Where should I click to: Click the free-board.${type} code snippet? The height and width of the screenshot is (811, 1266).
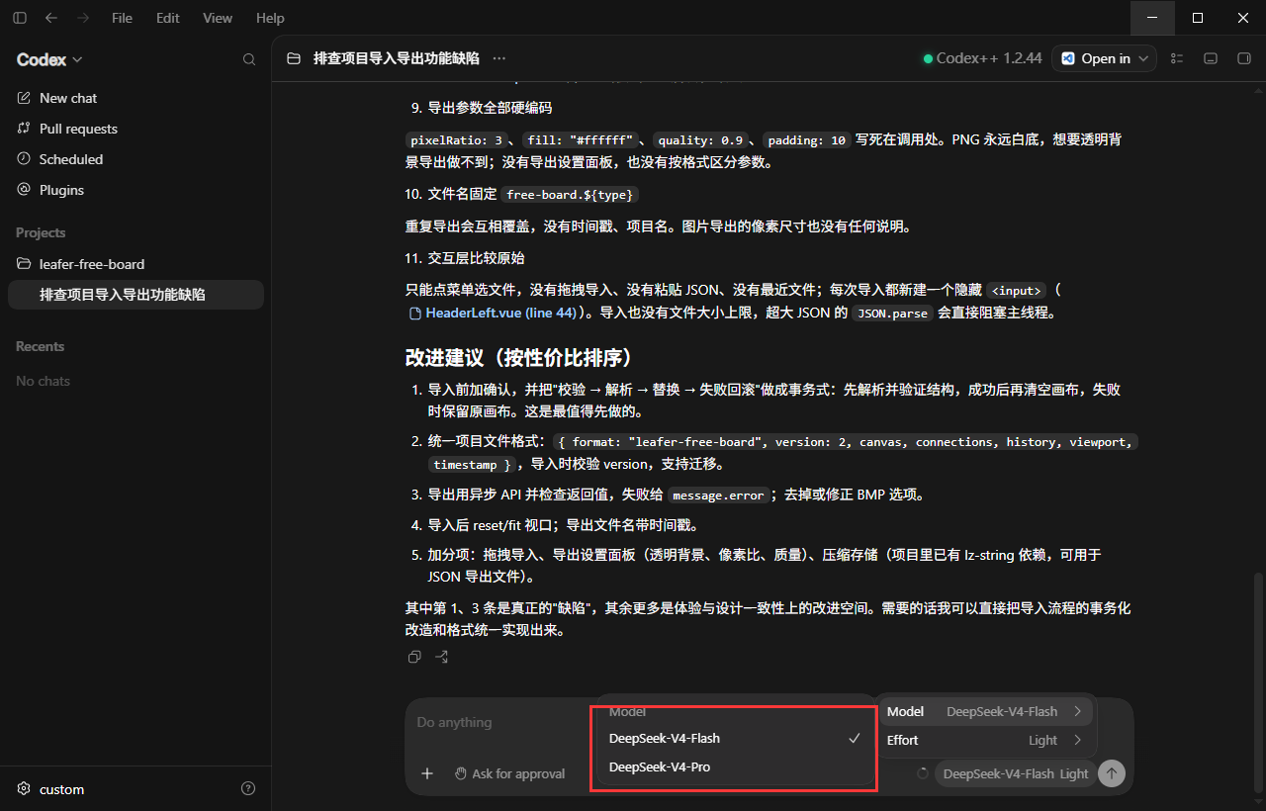coord(569,195)
